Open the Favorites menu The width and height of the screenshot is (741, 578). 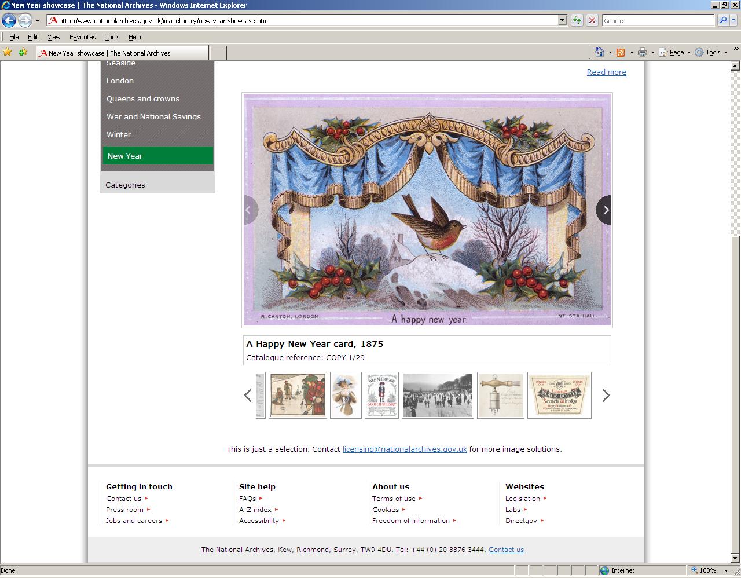82,36
